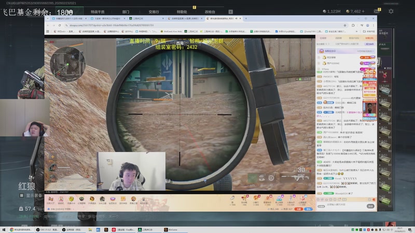Toggle the 显示装备 checkbox
Screen dimensions: 415x233
pos(22,196)
